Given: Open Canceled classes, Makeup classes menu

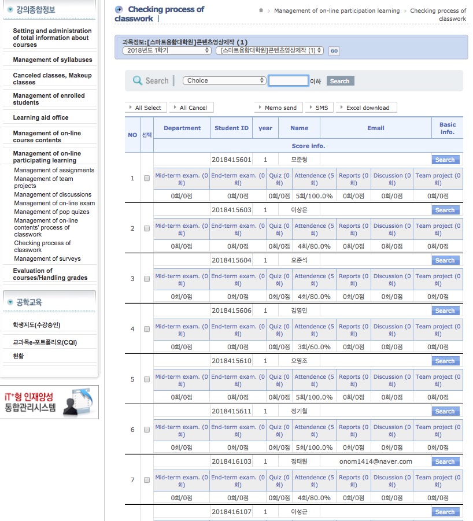Looking at the screenshot, I should tap(52, 79).
